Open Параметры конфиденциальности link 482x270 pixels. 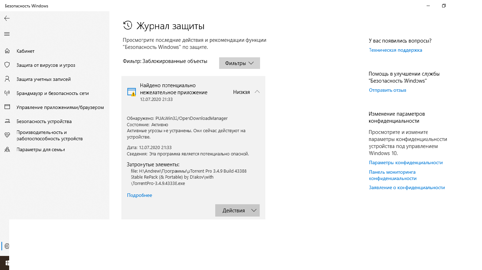[406, 162]
